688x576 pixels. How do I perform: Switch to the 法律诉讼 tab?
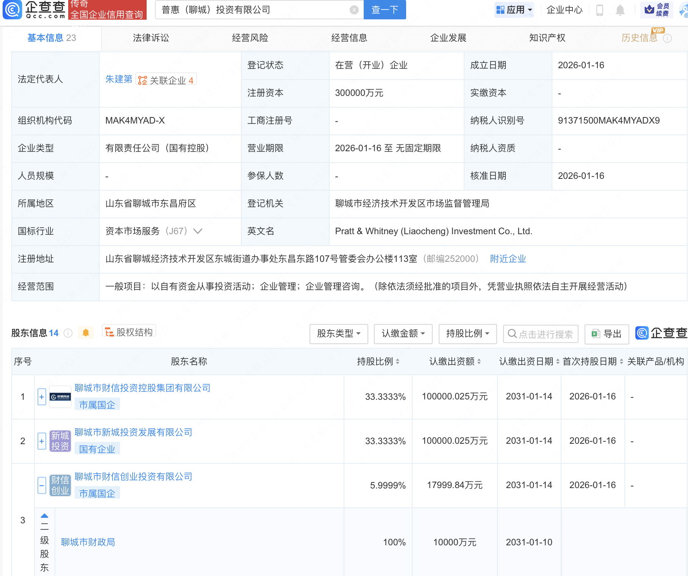151,38
